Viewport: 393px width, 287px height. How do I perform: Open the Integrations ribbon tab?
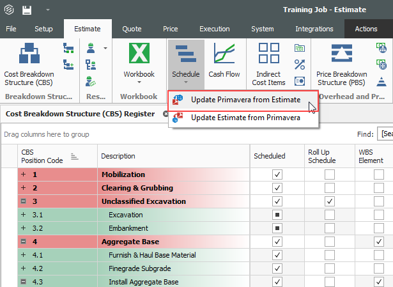pos(314,29)
